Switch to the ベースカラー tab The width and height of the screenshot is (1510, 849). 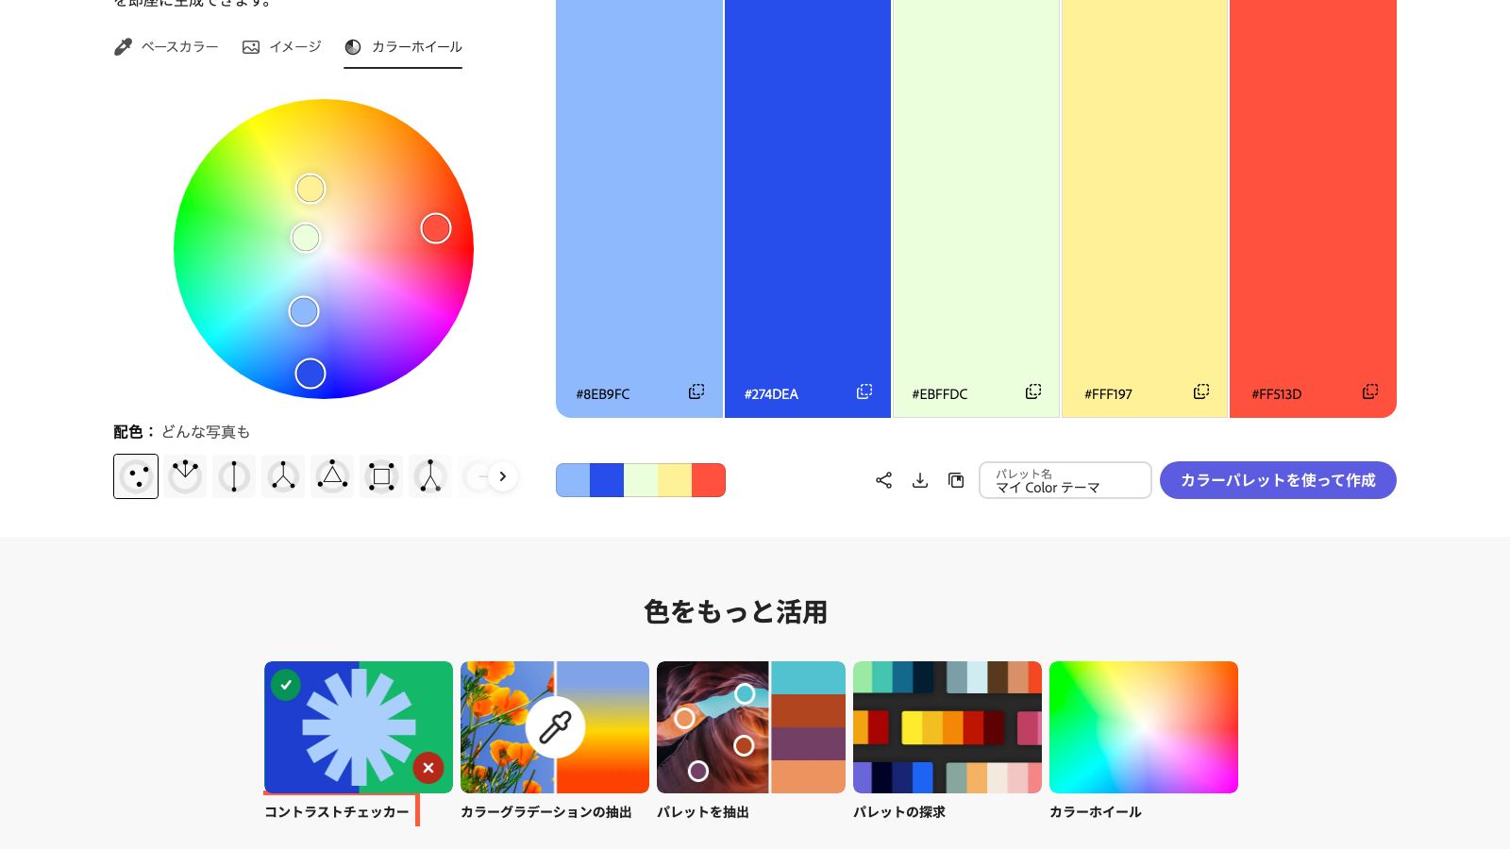point(166,46)
